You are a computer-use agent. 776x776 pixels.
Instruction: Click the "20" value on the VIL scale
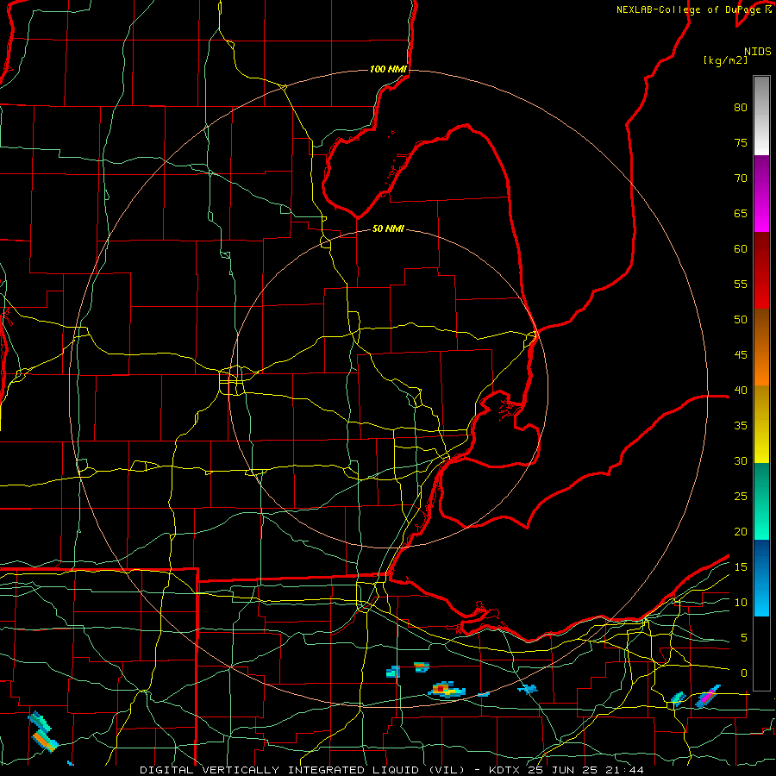pos(741,532)
